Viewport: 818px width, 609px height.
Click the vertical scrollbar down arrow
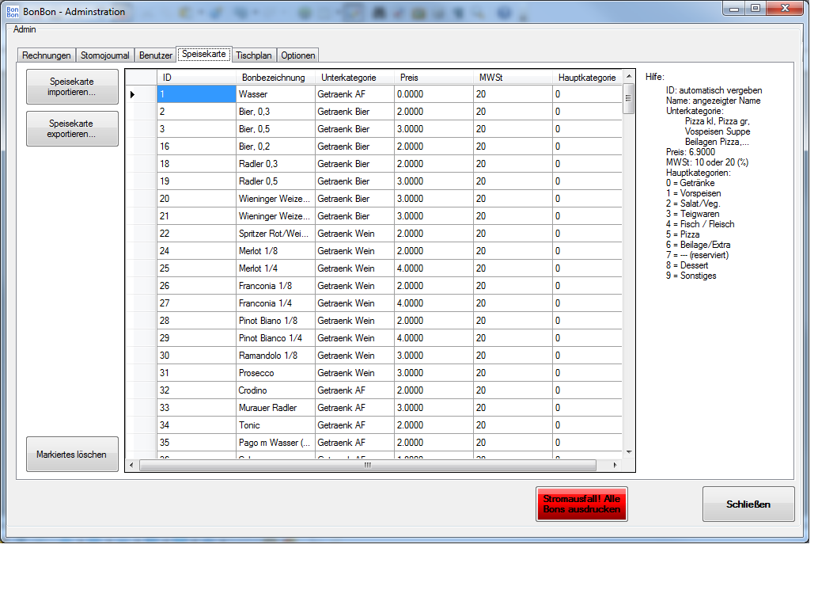(x=629, y=451)
